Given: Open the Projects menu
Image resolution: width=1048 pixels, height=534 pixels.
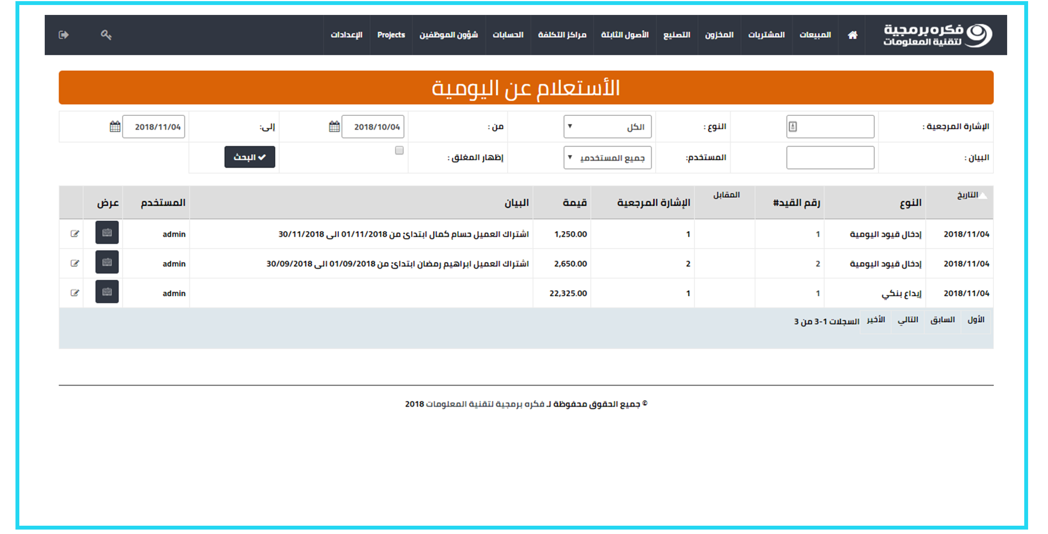Looking at the screenshot, I should 391,35.
